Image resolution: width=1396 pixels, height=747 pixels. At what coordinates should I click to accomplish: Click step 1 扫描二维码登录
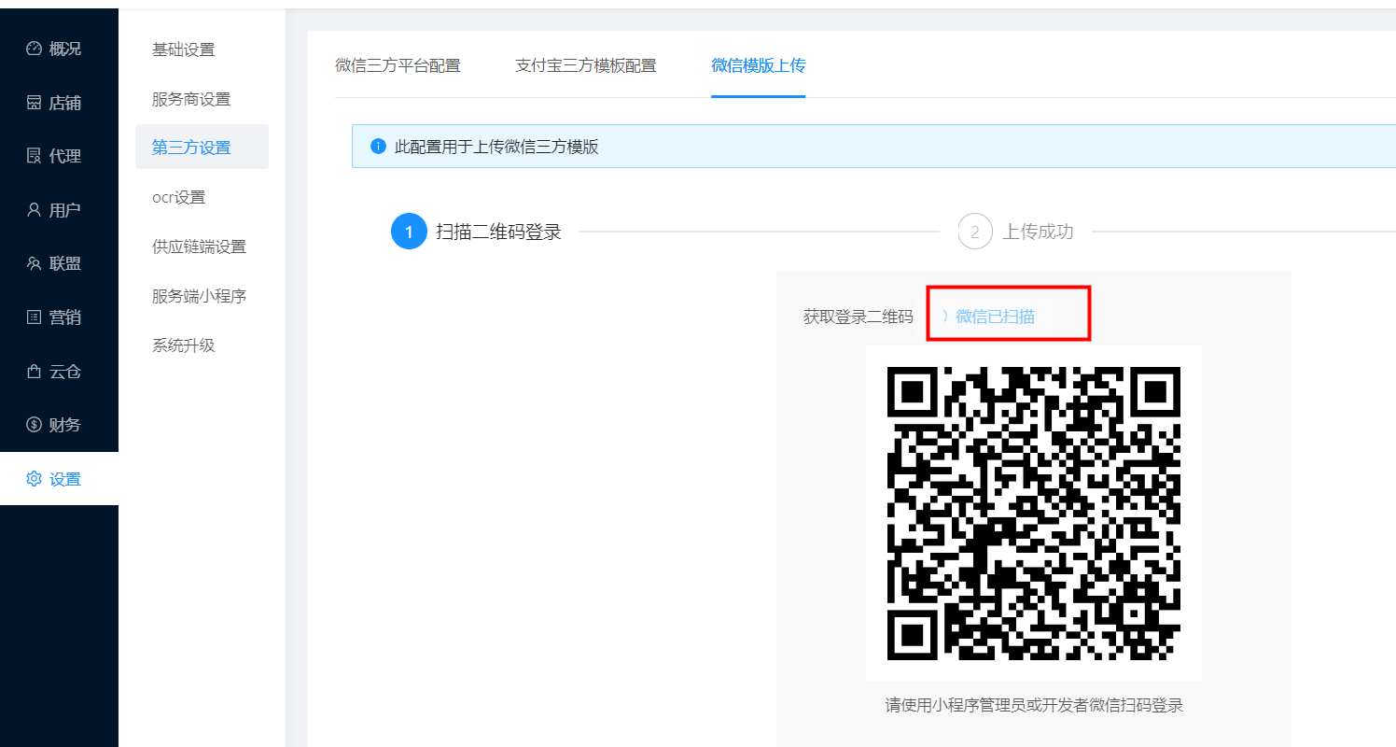pos(477,232)
